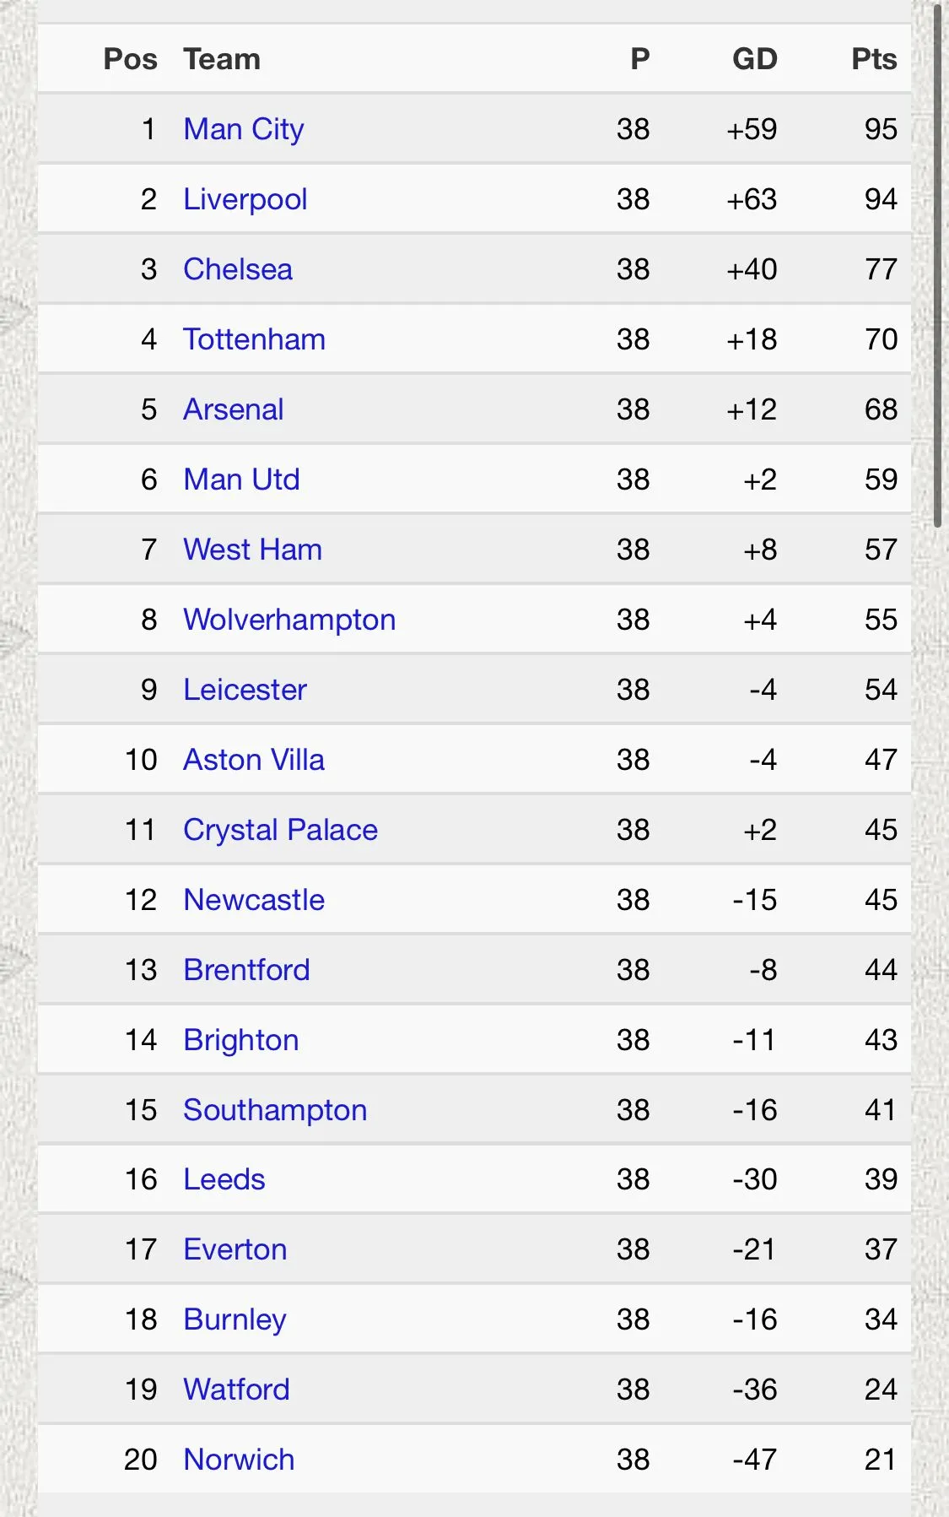
Task: Select the Tottenham link
Action: point(254,339)
